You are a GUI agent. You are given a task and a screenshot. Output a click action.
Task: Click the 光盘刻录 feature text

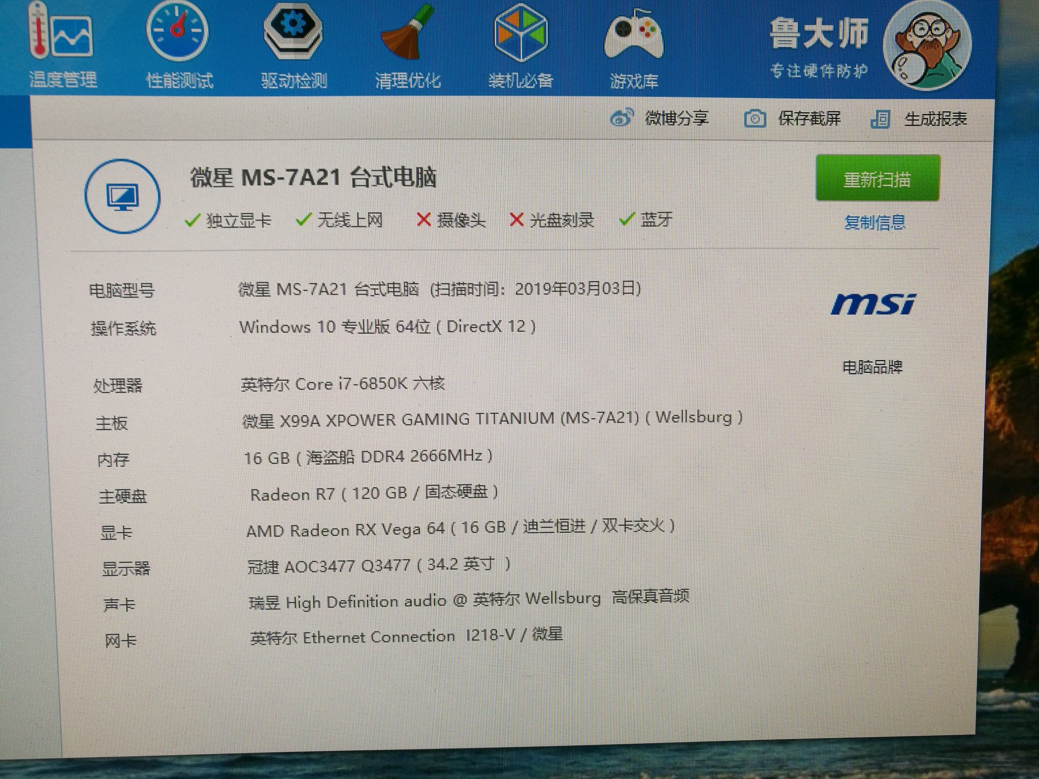coord(562,220)
